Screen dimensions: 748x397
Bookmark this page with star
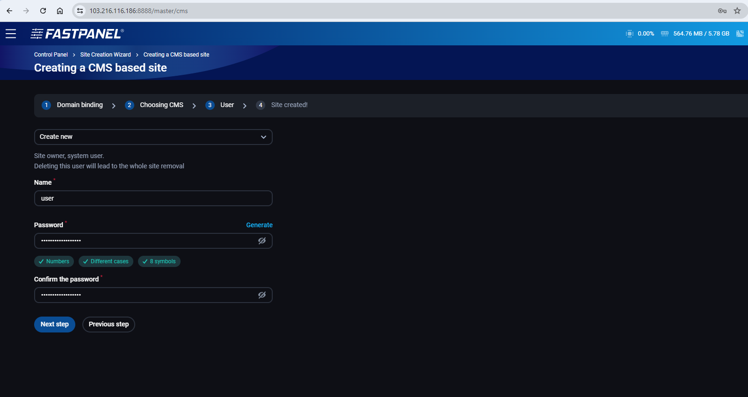[737, 11]
